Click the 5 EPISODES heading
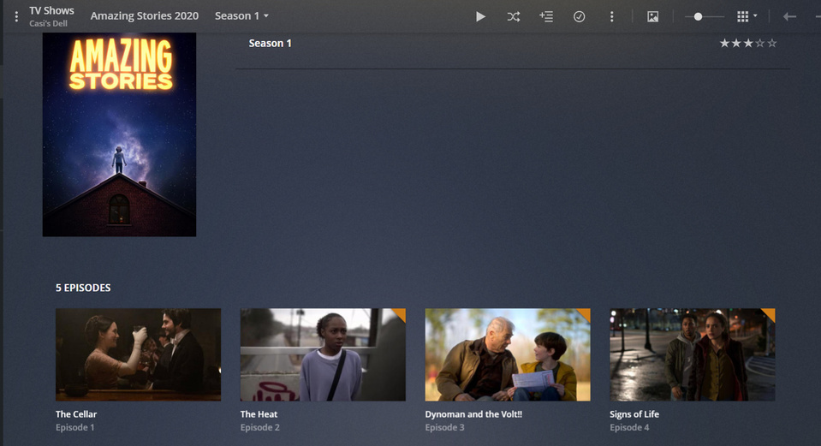Viewport: 821px width, 446px height. pos(83,288)
